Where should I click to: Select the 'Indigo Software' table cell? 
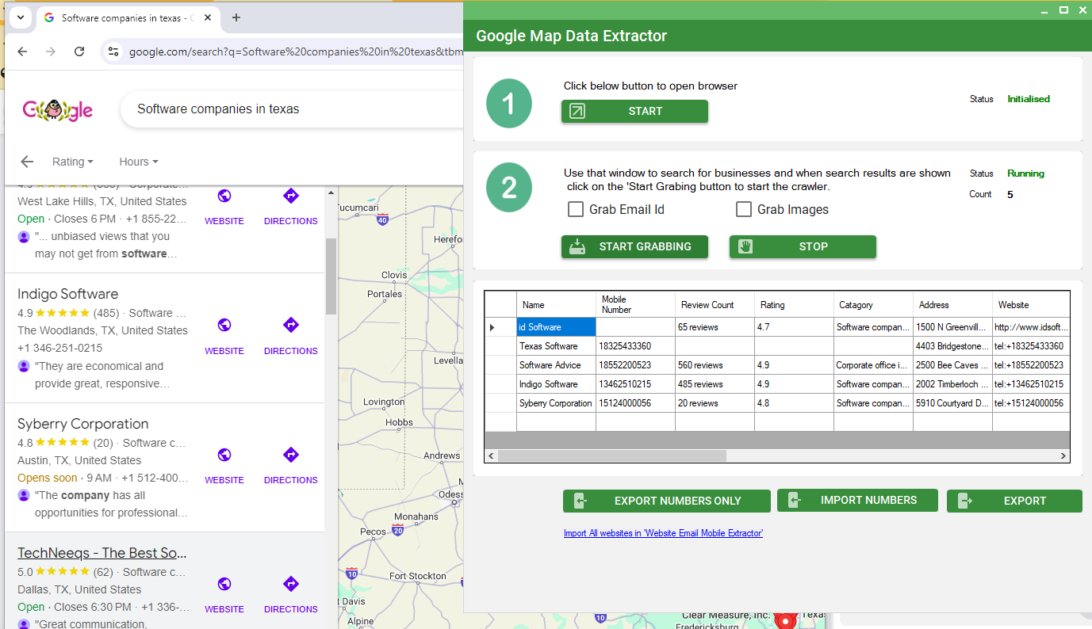556,384
